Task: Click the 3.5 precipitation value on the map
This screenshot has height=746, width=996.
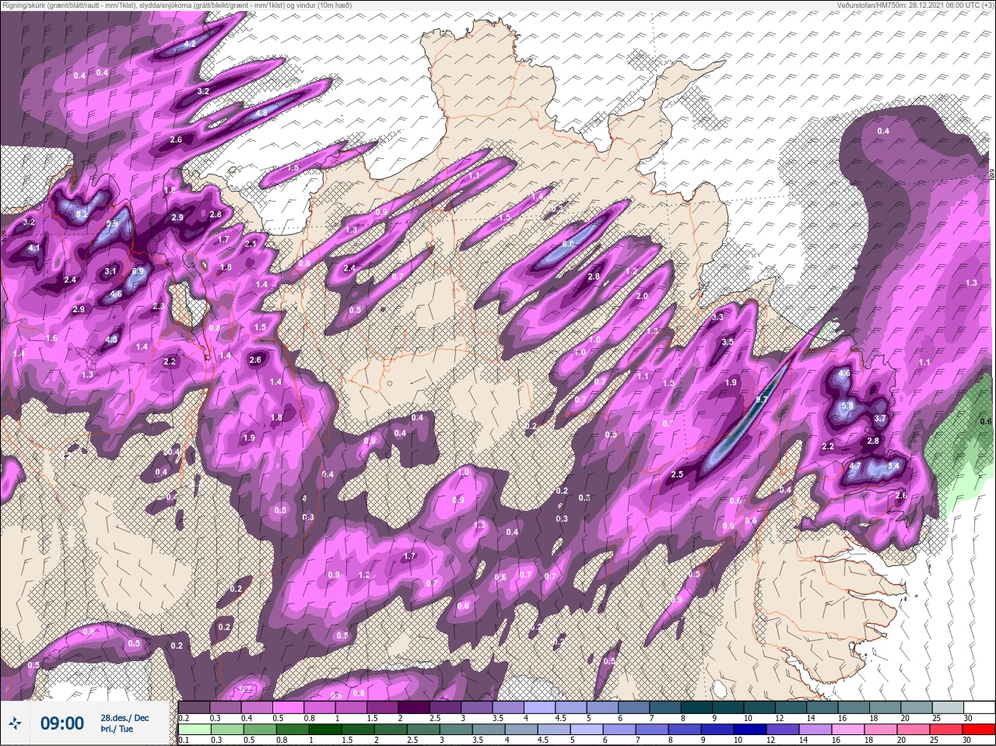Action: [x=728, y=342]
